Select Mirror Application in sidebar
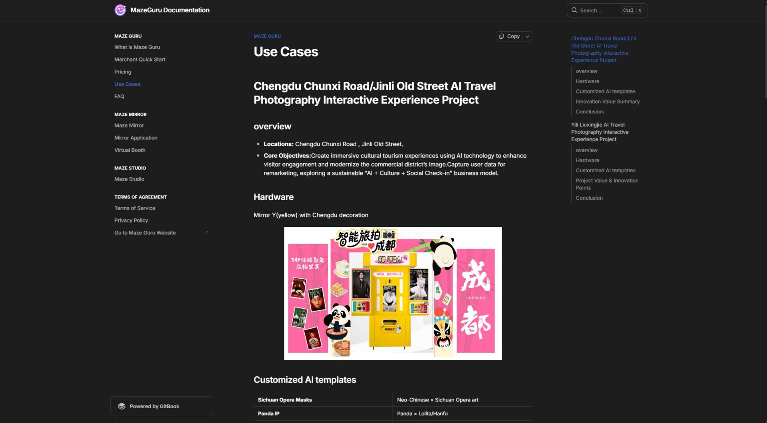The width and height of the screenshot is (767, 423). click(136, 138)
